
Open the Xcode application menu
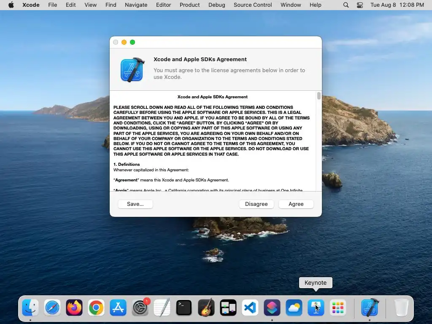click(x=31, y=5)
